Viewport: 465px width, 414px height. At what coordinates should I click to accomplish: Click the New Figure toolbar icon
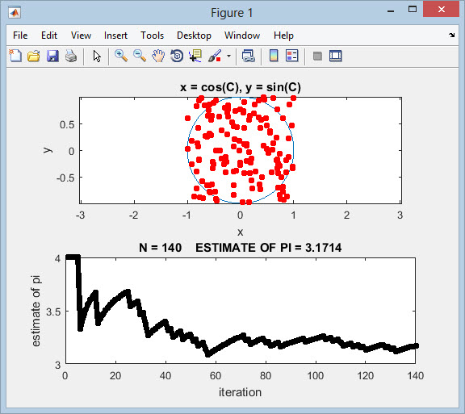point(15,56)
